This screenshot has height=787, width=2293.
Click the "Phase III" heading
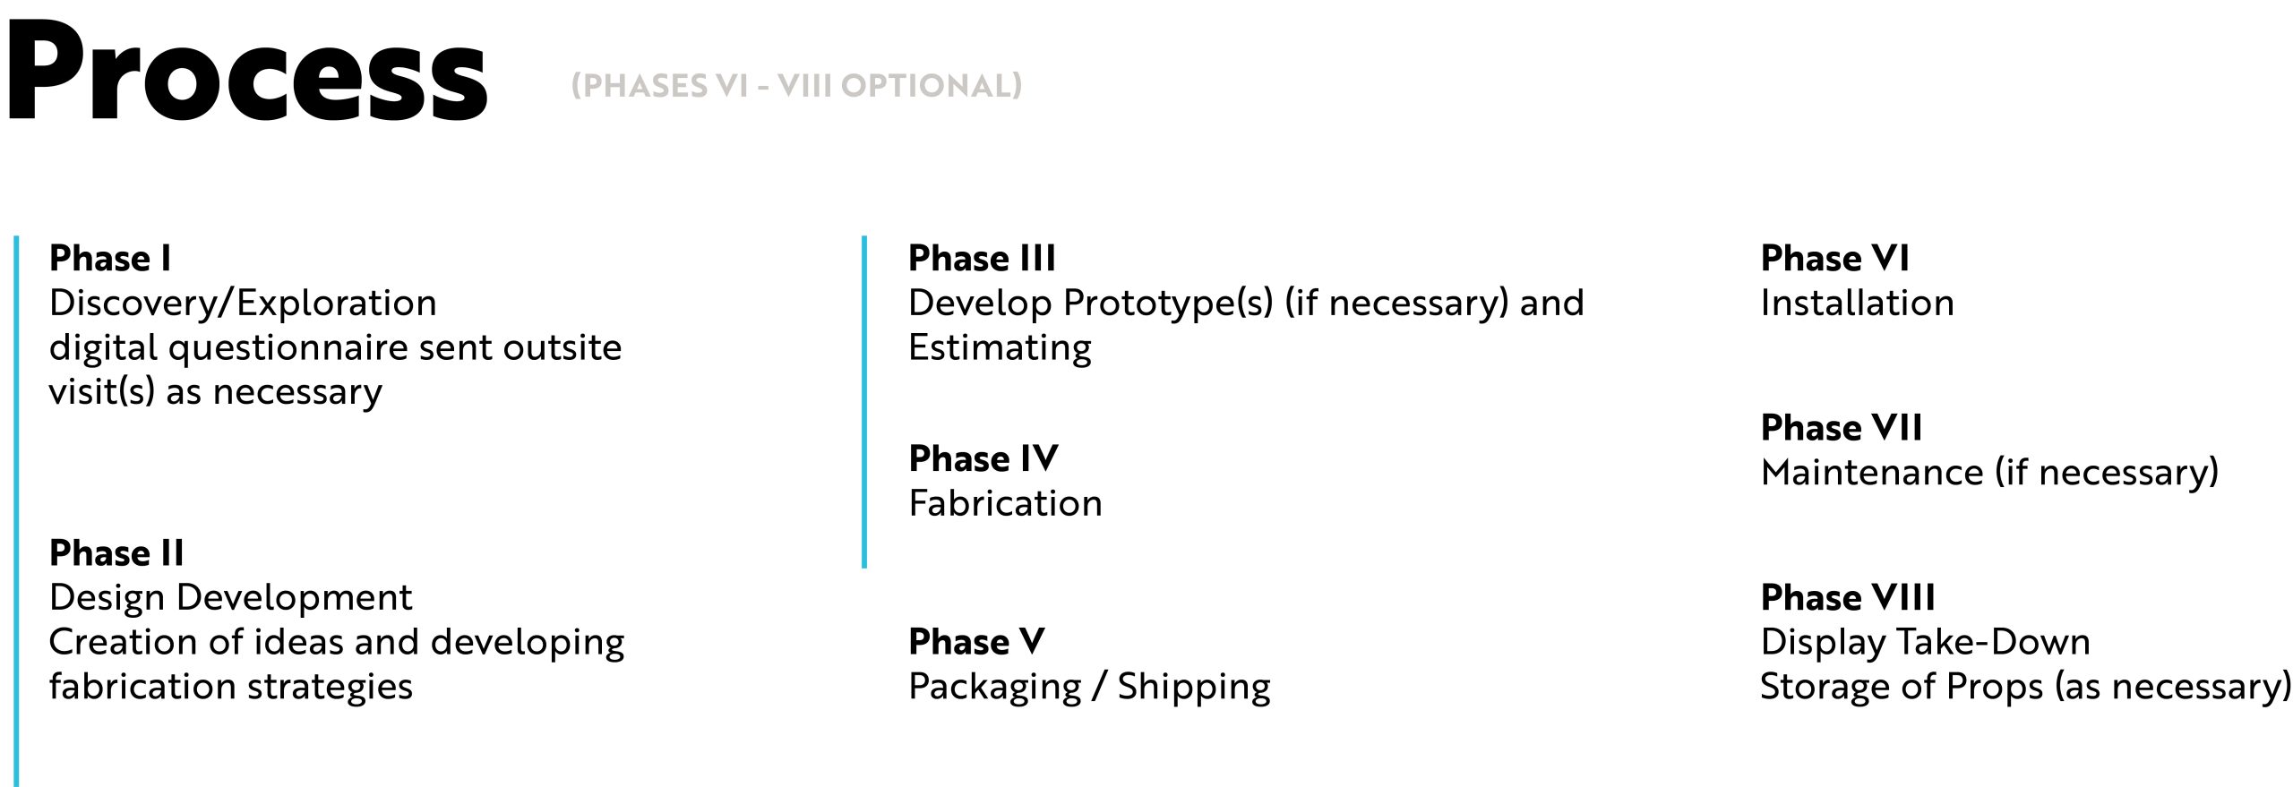982,259
